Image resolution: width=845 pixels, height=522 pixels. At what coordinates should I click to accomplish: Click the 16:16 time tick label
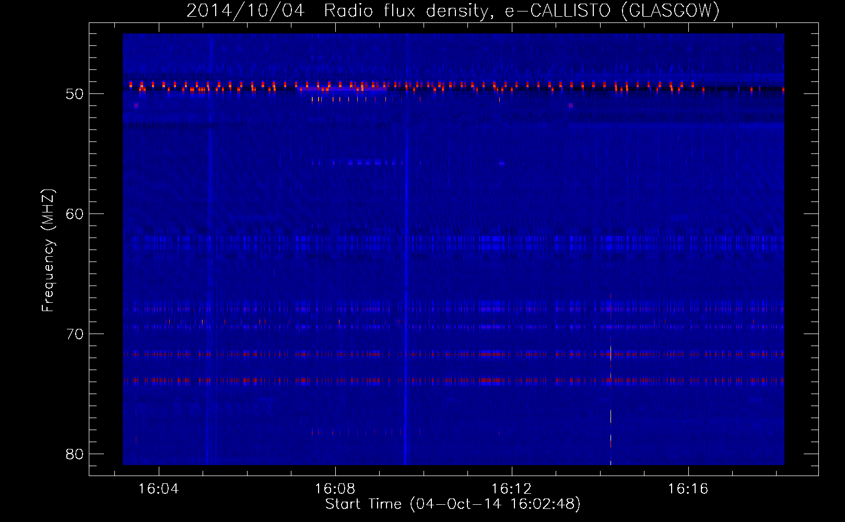pos(688,489)
